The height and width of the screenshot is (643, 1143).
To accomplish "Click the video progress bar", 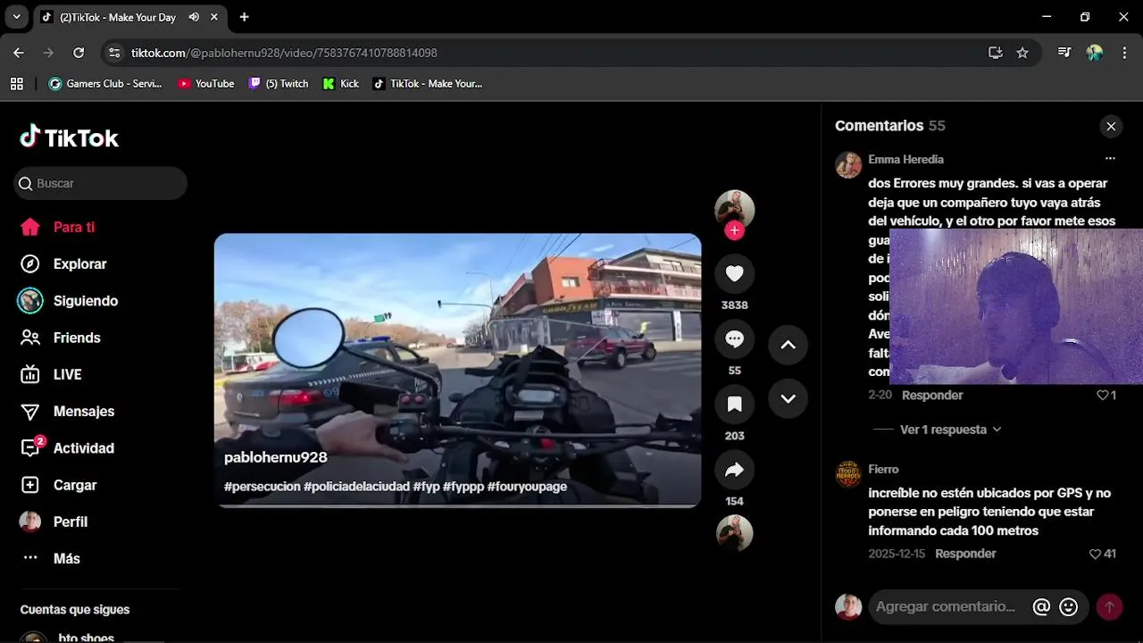I will tap(457, 505).
